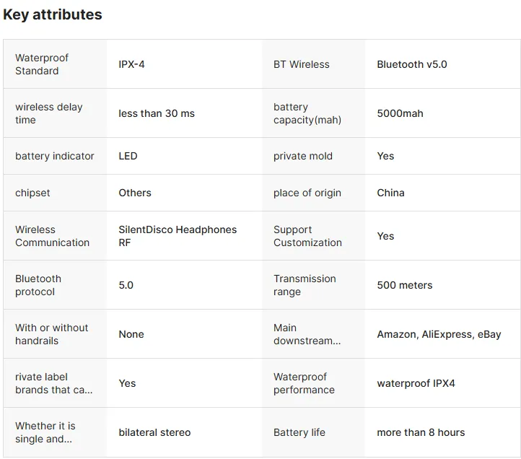
Task: Select the China place of origin value
Action: [390, 193]
